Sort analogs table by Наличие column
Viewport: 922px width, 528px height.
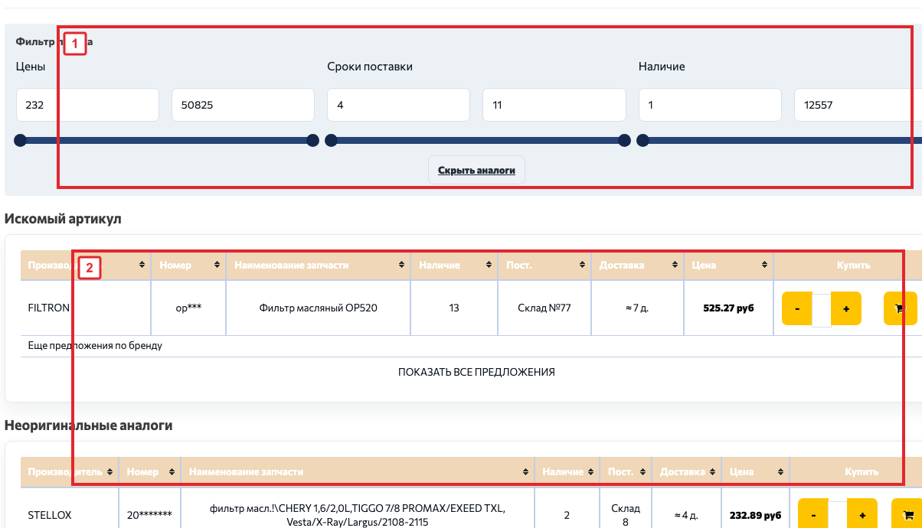tap(567, 471)
